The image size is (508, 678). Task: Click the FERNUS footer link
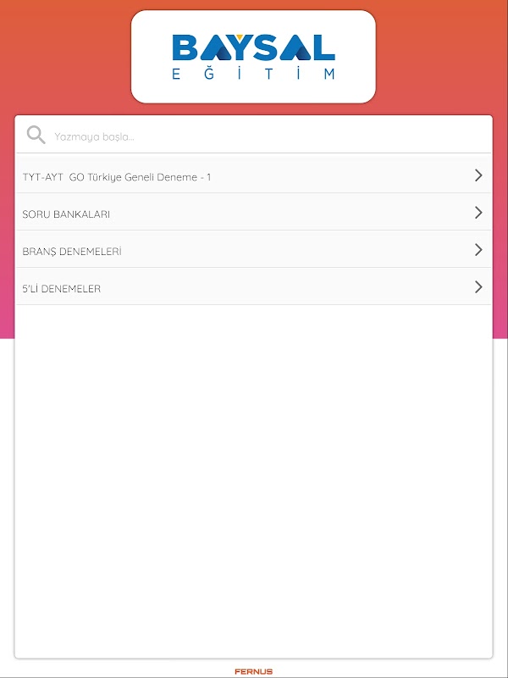coord(253,671)
